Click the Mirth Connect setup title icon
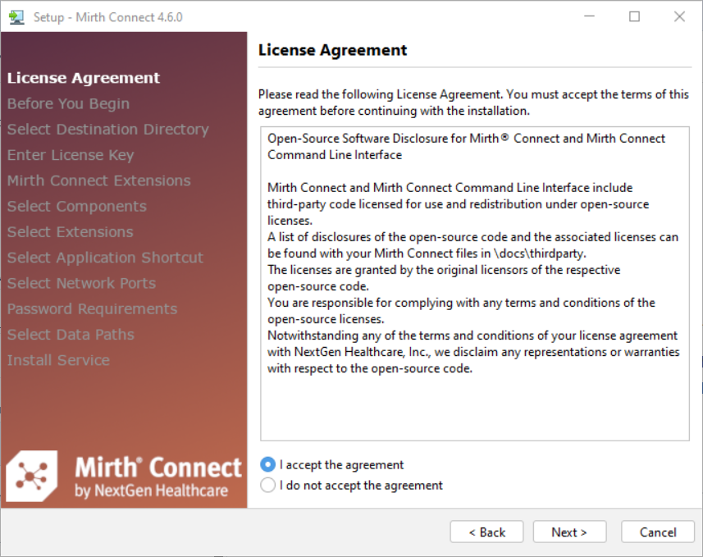The image size is (703, 557). (16, 17)
